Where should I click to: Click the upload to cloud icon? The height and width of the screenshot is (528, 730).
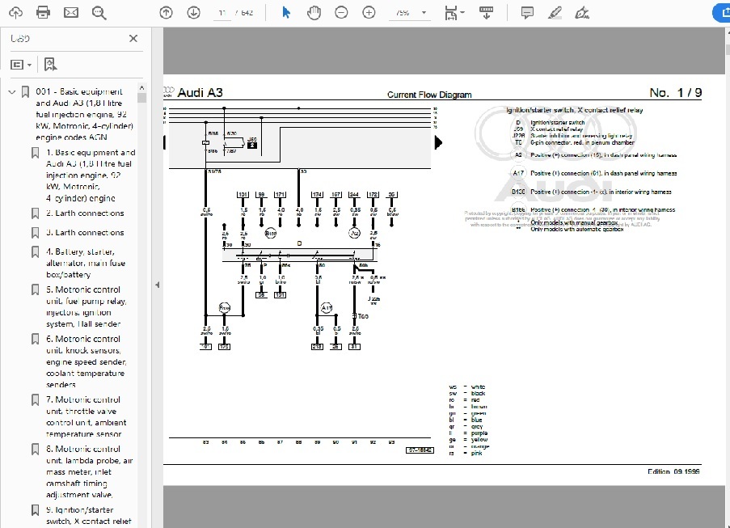15,13
